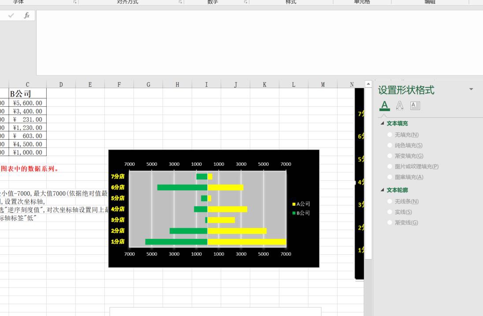The height and width of the screenshot is (316, 483).
Task: Click the fx insert function icon
Action: pos(27,15)
